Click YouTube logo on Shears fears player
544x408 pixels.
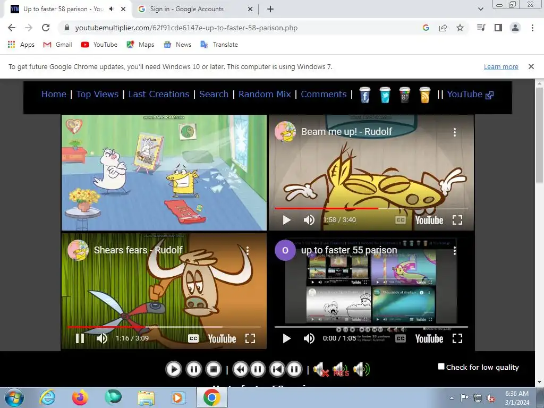click(222, 339)
